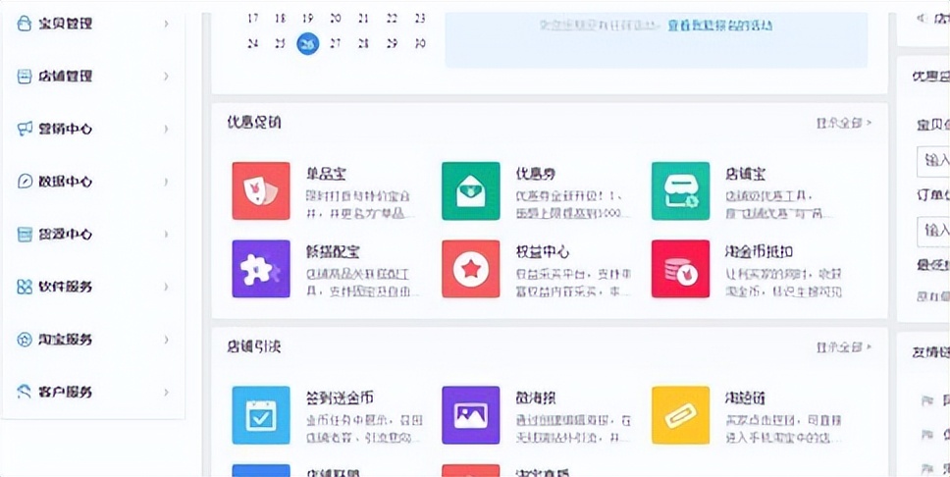This screenshot has width=950, height=477.
Task: Click the round icon beside 淘宝服务
Action: [25, 340]
